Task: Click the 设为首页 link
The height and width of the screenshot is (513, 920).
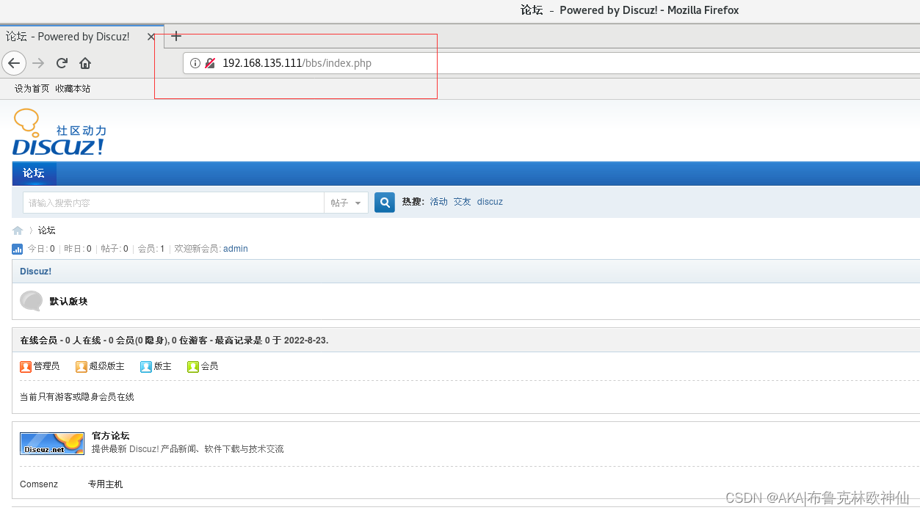Action: pos(32,88)
